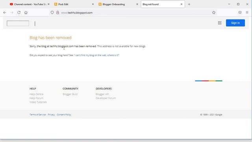Open the Developer Forum link

106,98
